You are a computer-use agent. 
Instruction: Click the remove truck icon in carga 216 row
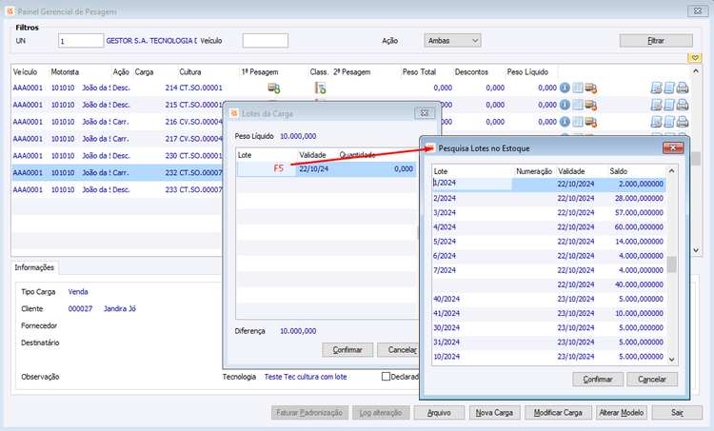point(591,122)
